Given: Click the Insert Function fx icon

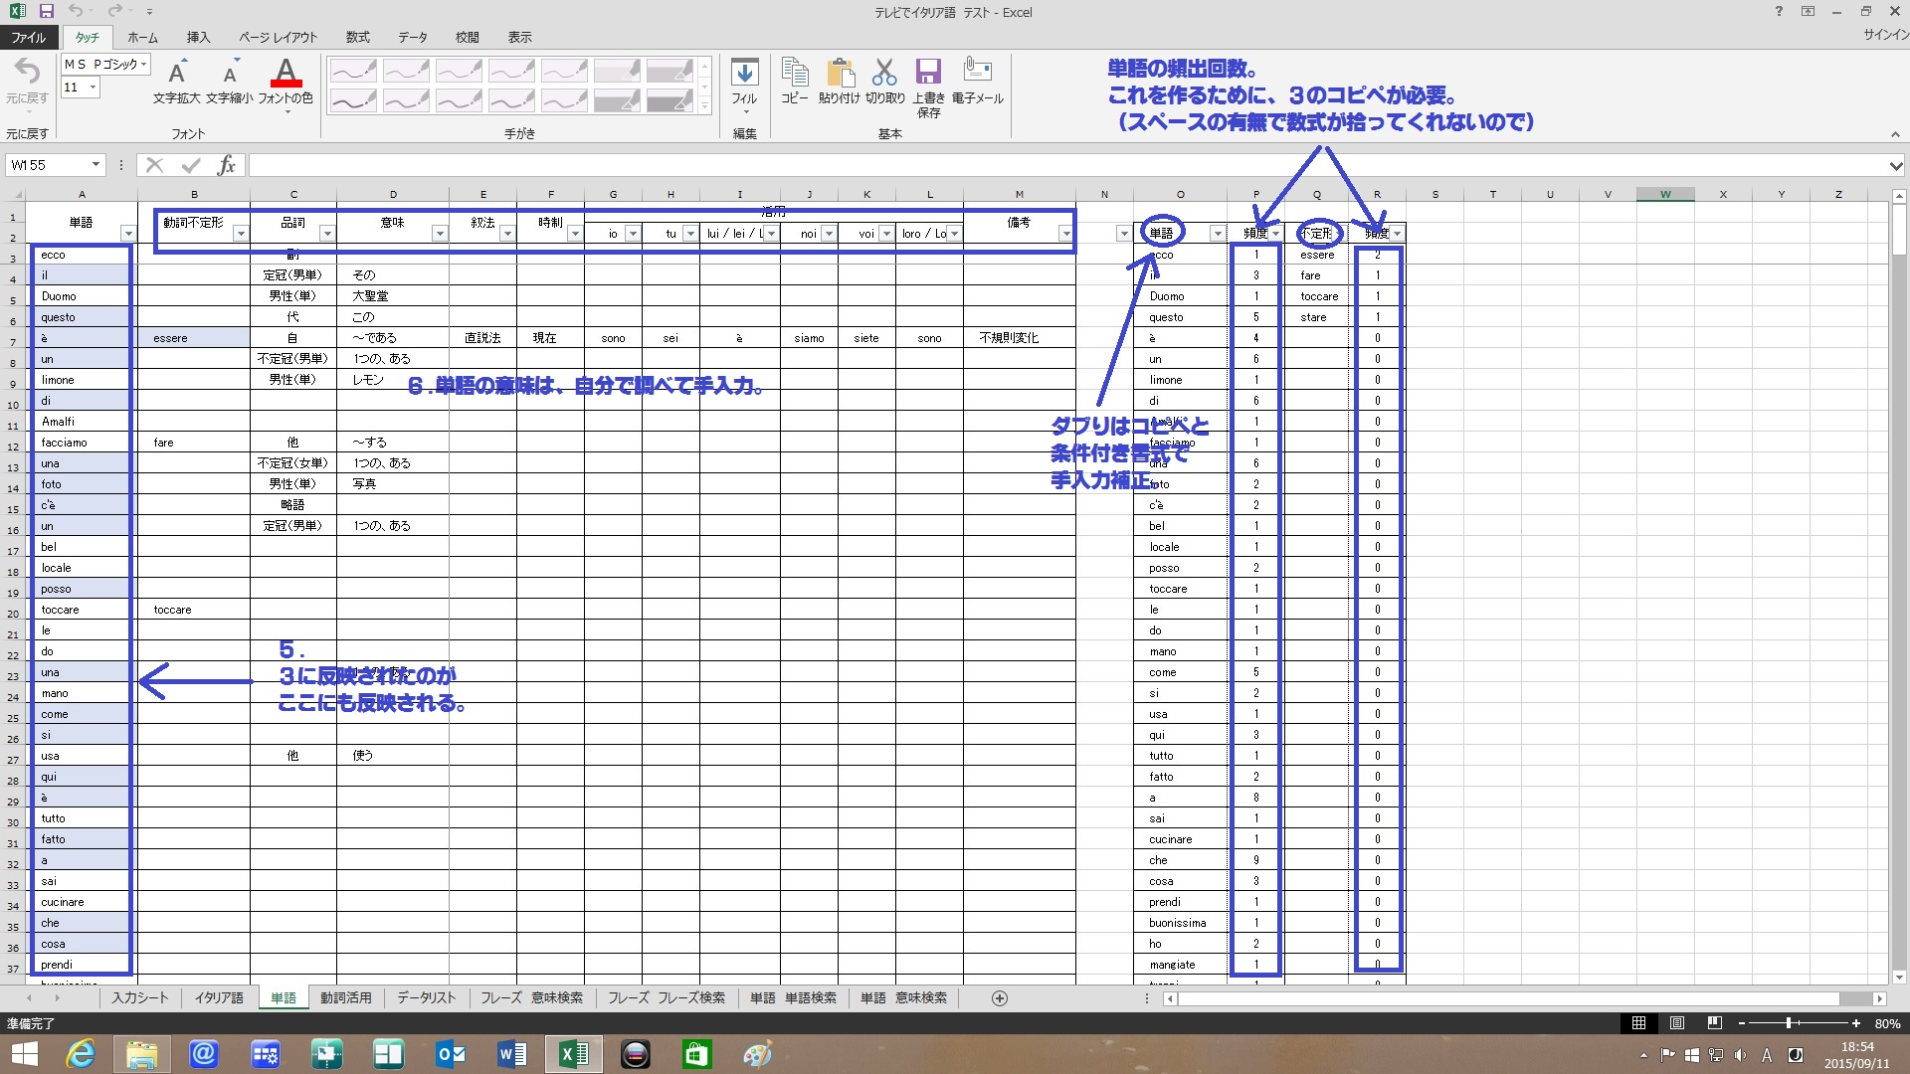Looking at the screenshot, I should click(x=227, y=165).
